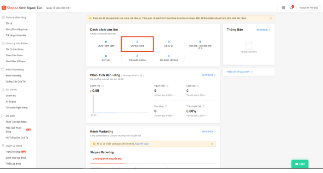Open Chưa Thanh Toán to-do item
The image size is (323, 173).
(106, 44)
